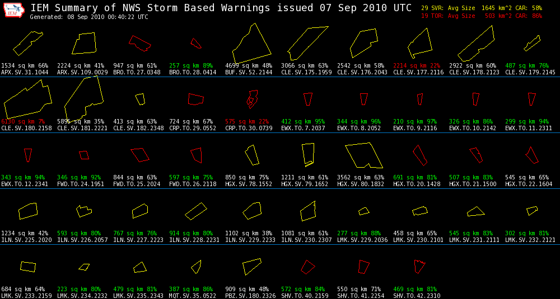Click the LMK.SV.233.2159 yellow polygon
The height and width of the screenshot is (299, 560).
(28, 267)
